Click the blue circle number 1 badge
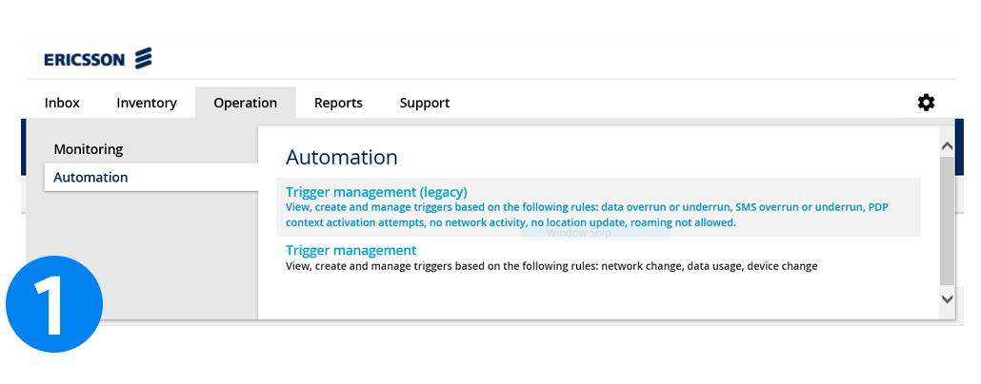The height and width of the screenshot is (384, 981). pos(54,304)
